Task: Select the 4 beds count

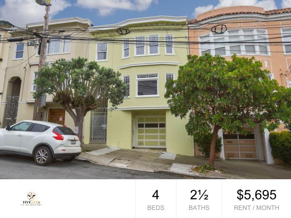Action: pos(156,195)
